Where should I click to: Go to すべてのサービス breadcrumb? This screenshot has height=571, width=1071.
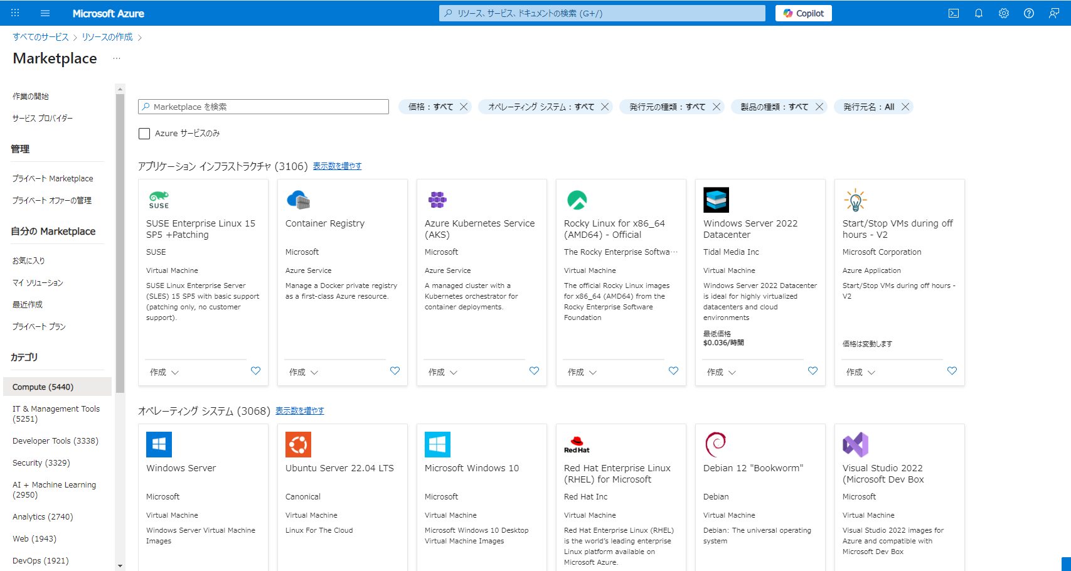[x=41, y=37]
